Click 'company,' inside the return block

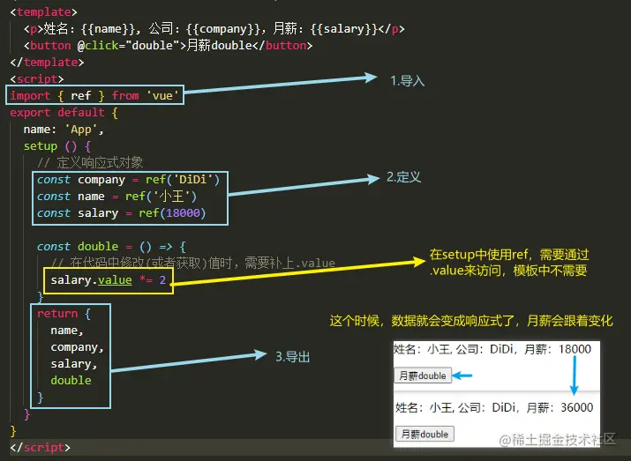[78, 347]
